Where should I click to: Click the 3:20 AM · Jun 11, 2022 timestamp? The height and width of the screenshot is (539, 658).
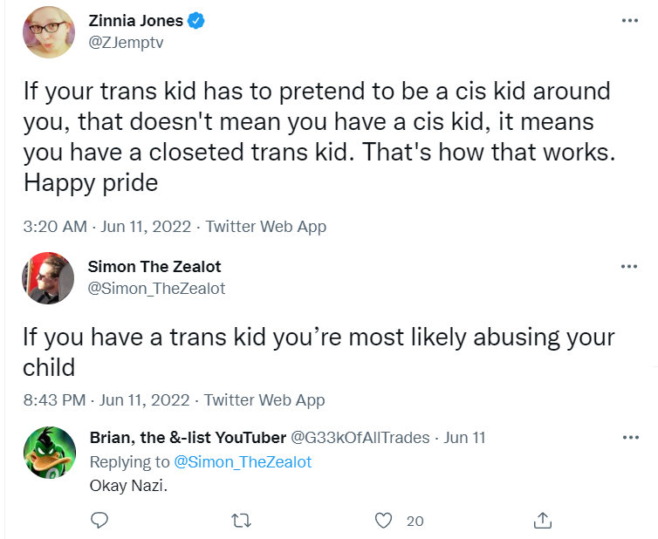(x=106, y=227)
